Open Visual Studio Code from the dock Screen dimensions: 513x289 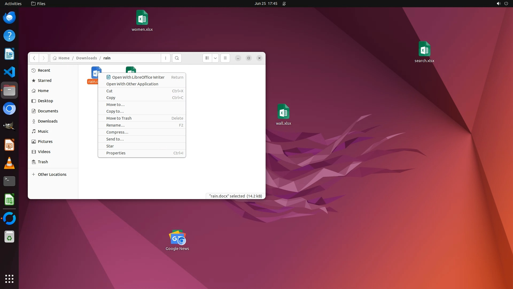tap(9, 72)
